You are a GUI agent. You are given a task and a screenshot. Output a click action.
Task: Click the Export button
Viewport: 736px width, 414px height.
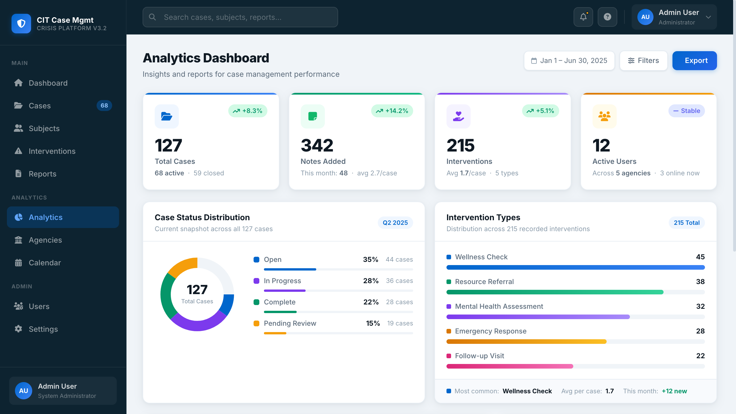click(694, 60)
